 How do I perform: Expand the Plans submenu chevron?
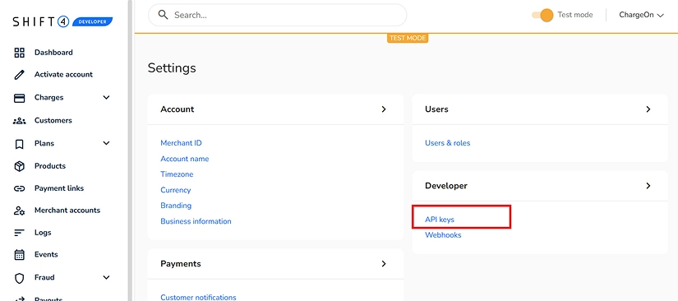click(x=107, y=143)
